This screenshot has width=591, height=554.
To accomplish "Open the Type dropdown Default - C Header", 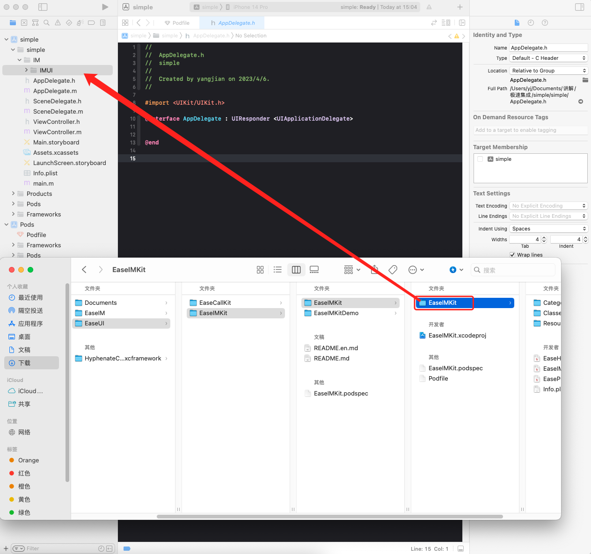I will [x=548, y=58].
